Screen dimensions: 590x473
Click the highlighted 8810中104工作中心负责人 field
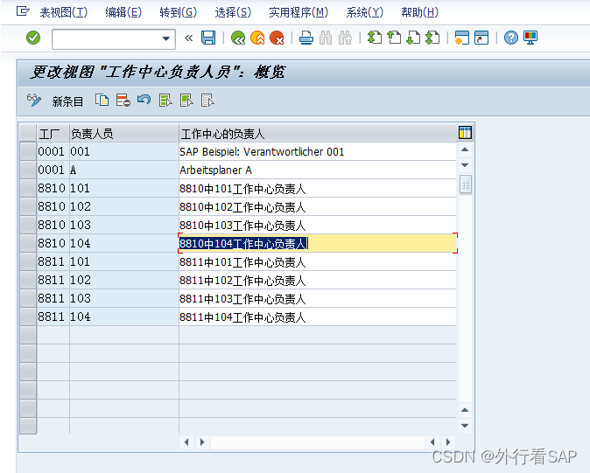click(318, 243)
